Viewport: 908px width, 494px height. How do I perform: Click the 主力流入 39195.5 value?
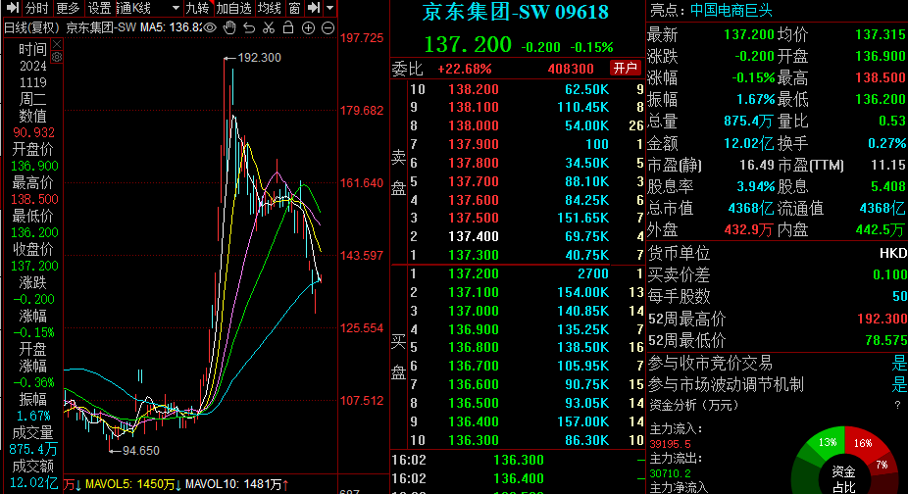tap(670, 444)
